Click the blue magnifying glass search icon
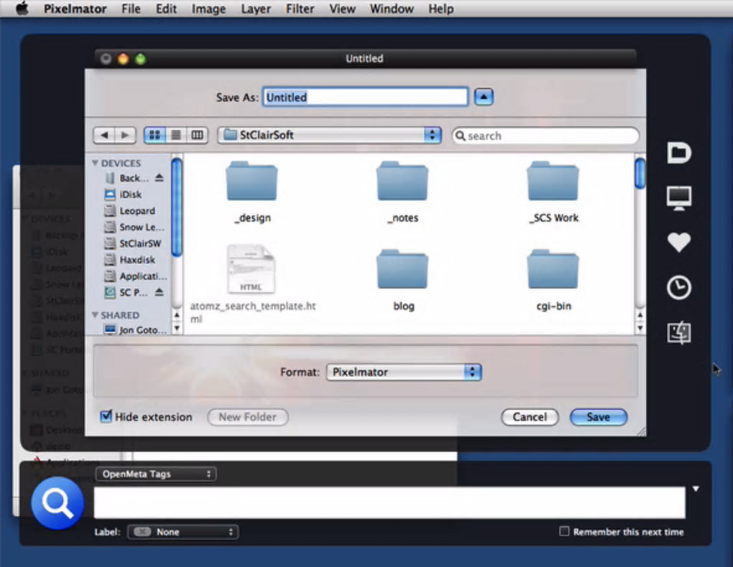The height and width of the screenshot is (567, 733). (x=57, y=503)
